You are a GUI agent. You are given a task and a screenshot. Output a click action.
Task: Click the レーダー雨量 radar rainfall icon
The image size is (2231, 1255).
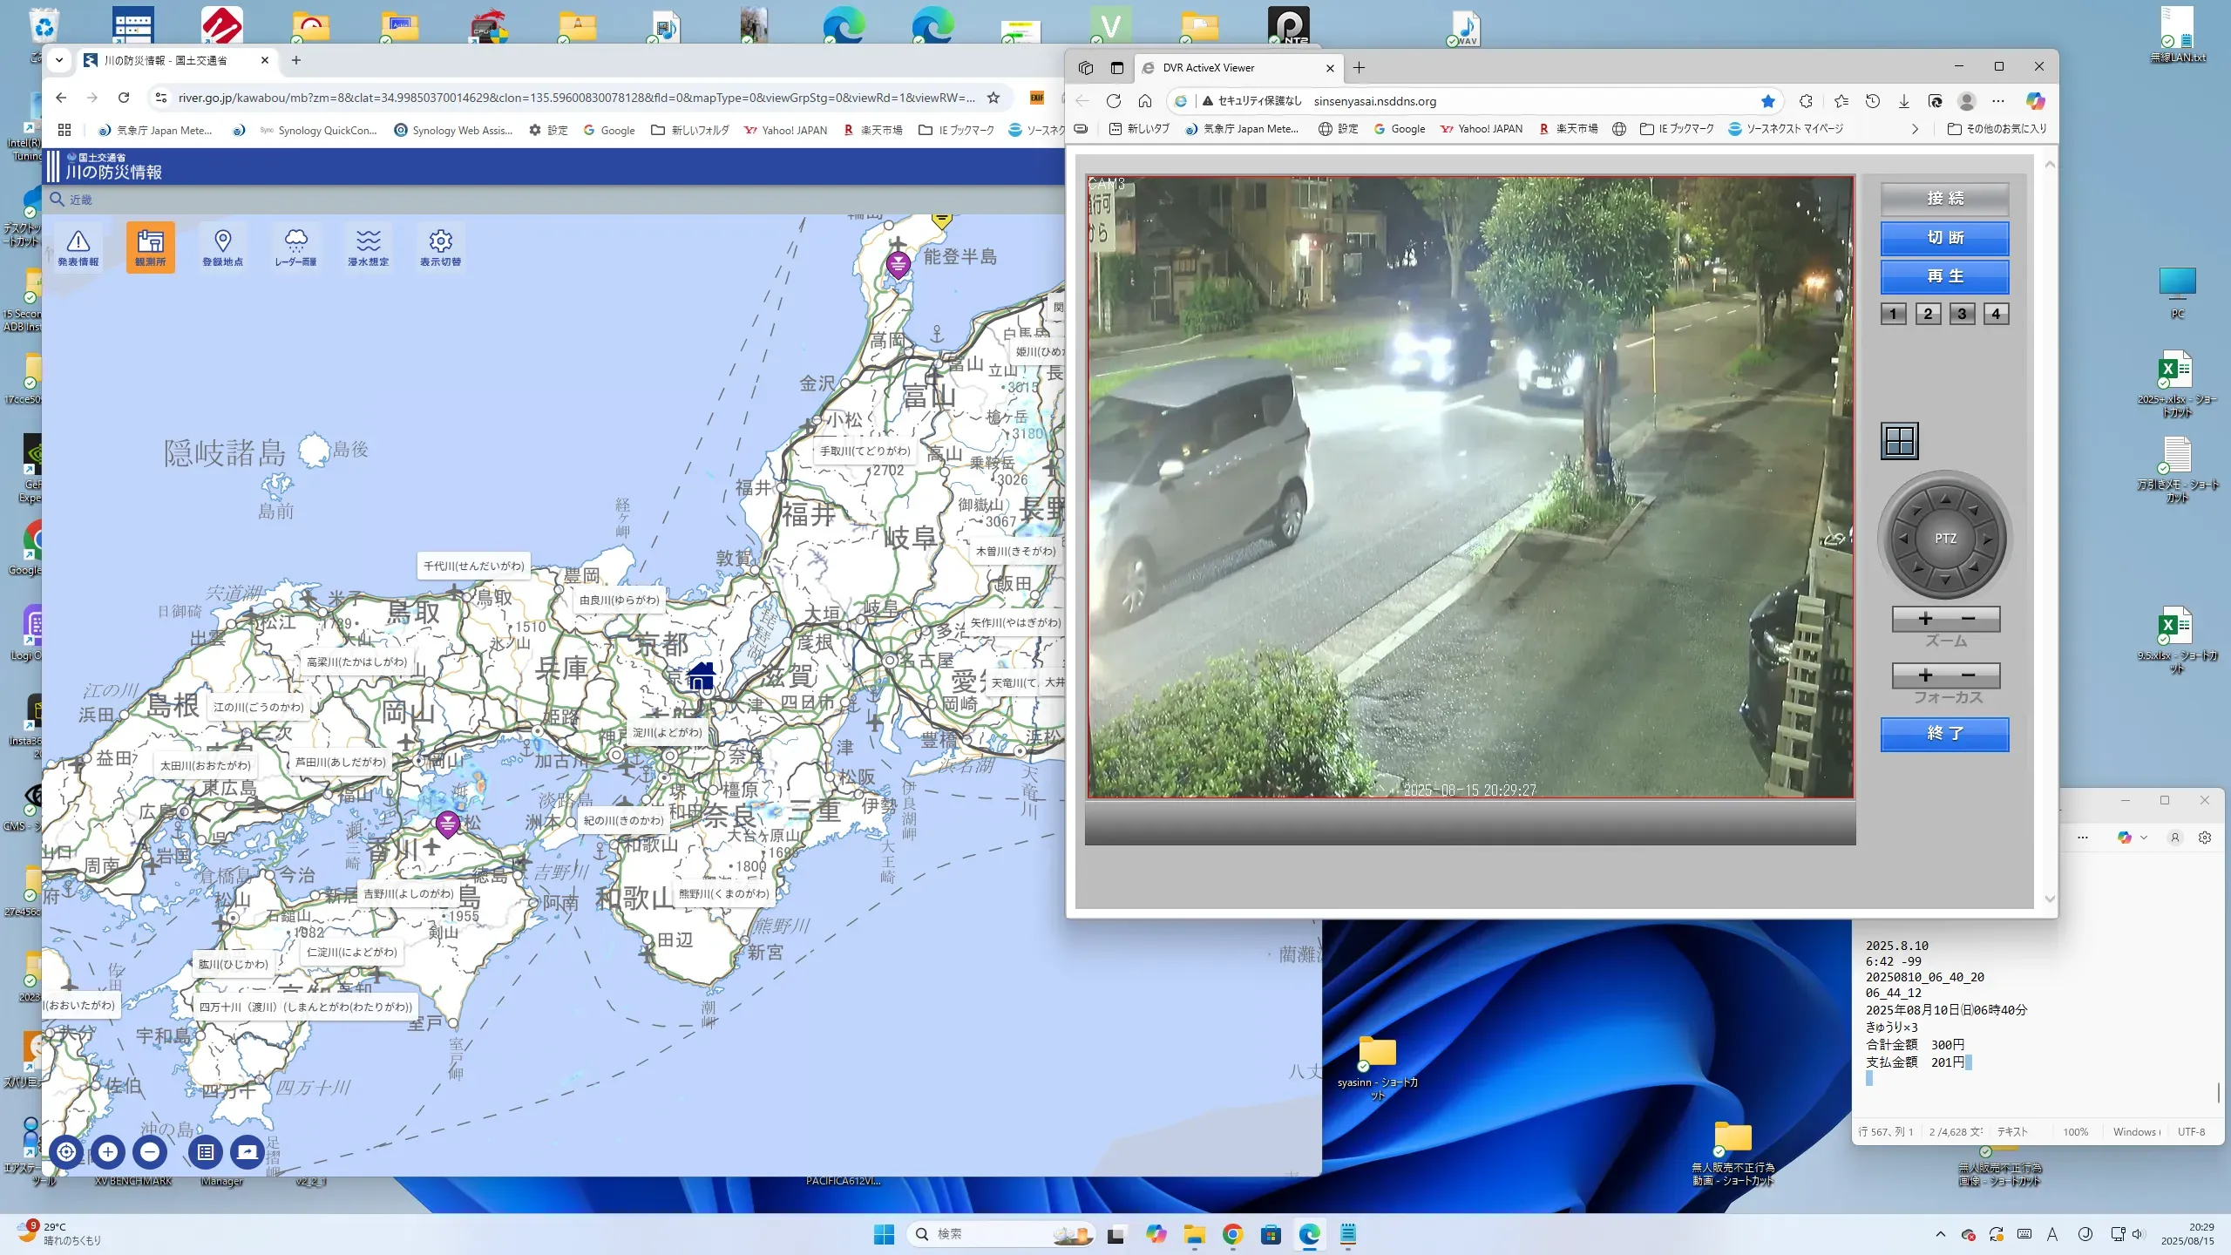295,248
